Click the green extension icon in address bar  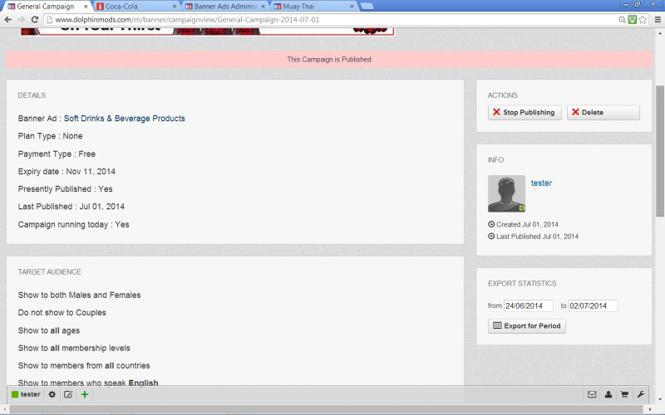coord(633,19)
